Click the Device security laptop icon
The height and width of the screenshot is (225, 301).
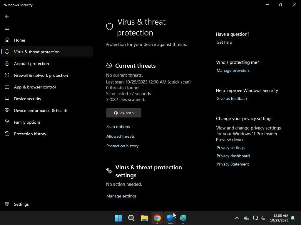click(7, 98)
